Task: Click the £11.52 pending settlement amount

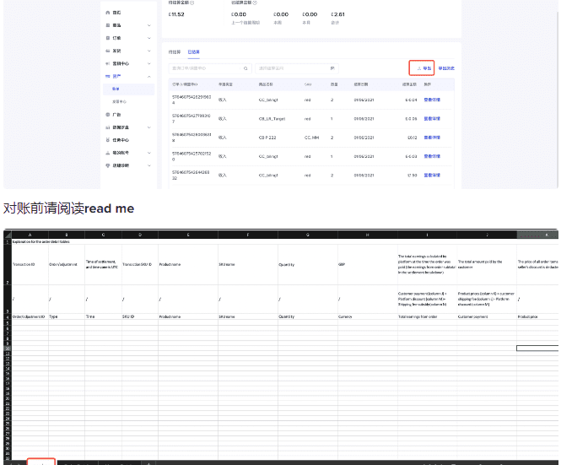Action: [x=176, y=14]
